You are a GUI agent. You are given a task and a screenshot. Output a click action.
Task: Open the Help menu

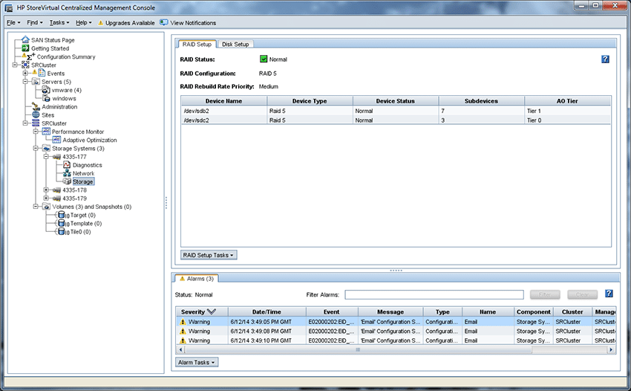(84, 22)
